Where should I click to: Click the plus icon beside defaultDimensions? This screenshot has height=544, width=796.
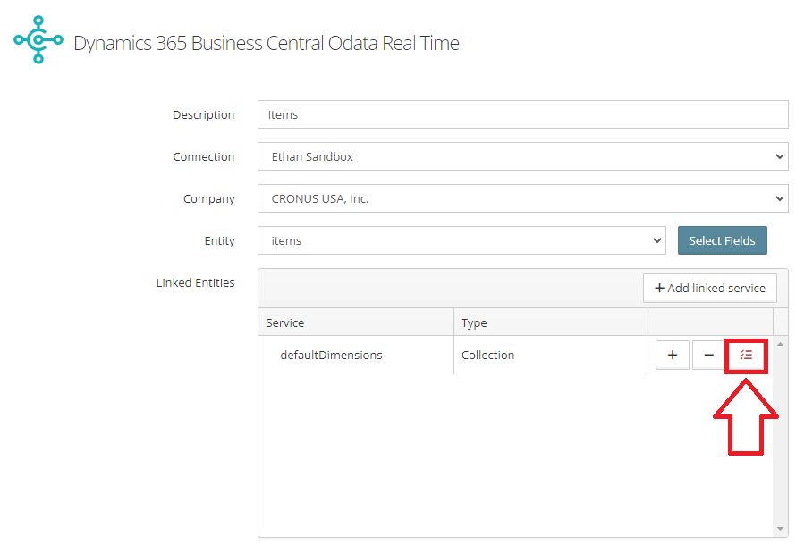coord(673,355)
